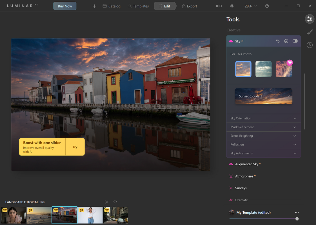This screenshot has width=316, height=225.
Task: Favorite the photo with heart icon
Action: click(115, 202)
